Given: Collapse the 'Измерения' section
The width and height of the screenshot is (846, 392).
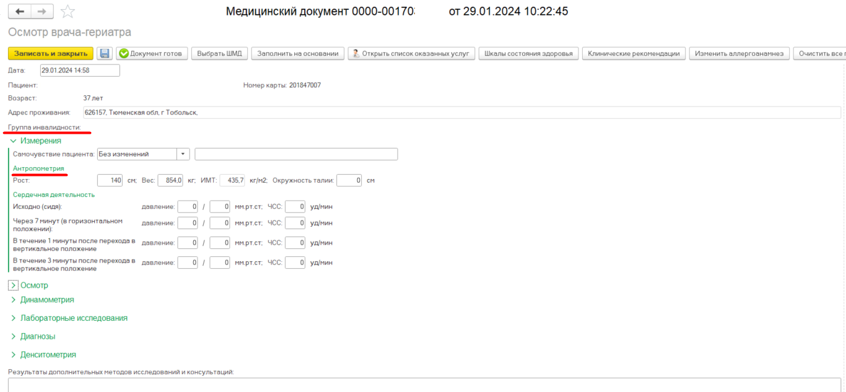Looking at the screenshot, I should [13, 141].
